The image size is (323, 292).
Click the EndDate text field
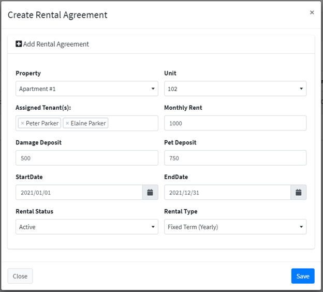(x=227, y=192)
